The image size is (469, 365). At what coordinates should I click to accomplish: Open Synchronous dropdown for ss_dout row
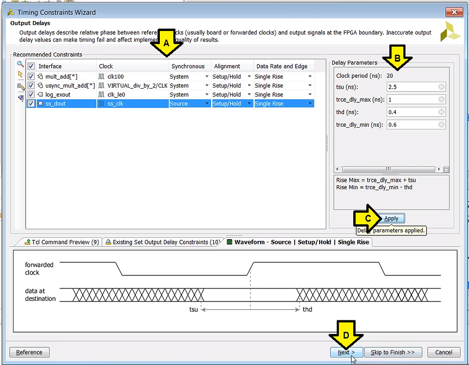[x=206, y=104]
